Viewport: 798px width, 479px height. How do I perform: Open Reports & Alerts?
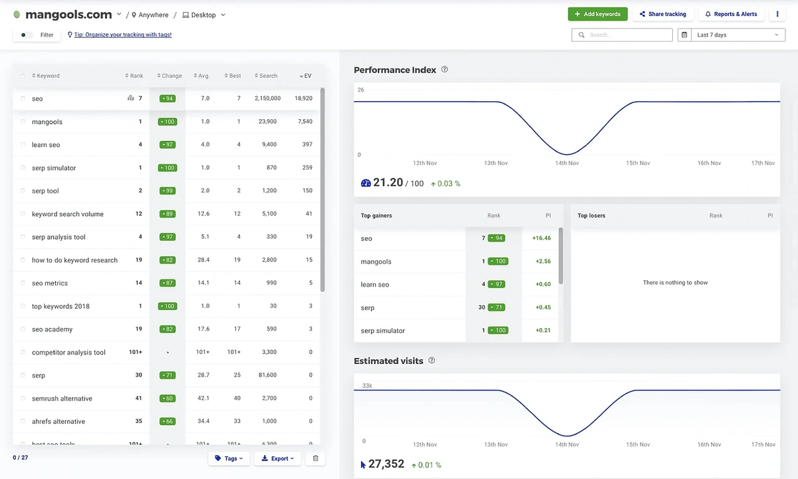coord(731,14)
